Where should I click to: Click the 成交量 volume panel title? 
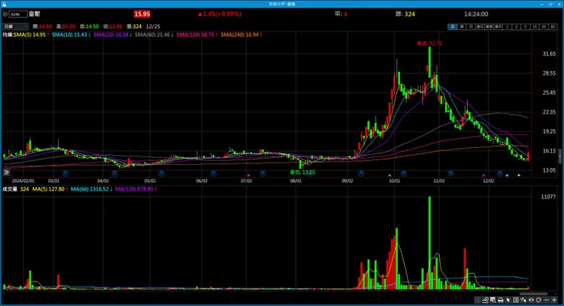tap(10, 189)
